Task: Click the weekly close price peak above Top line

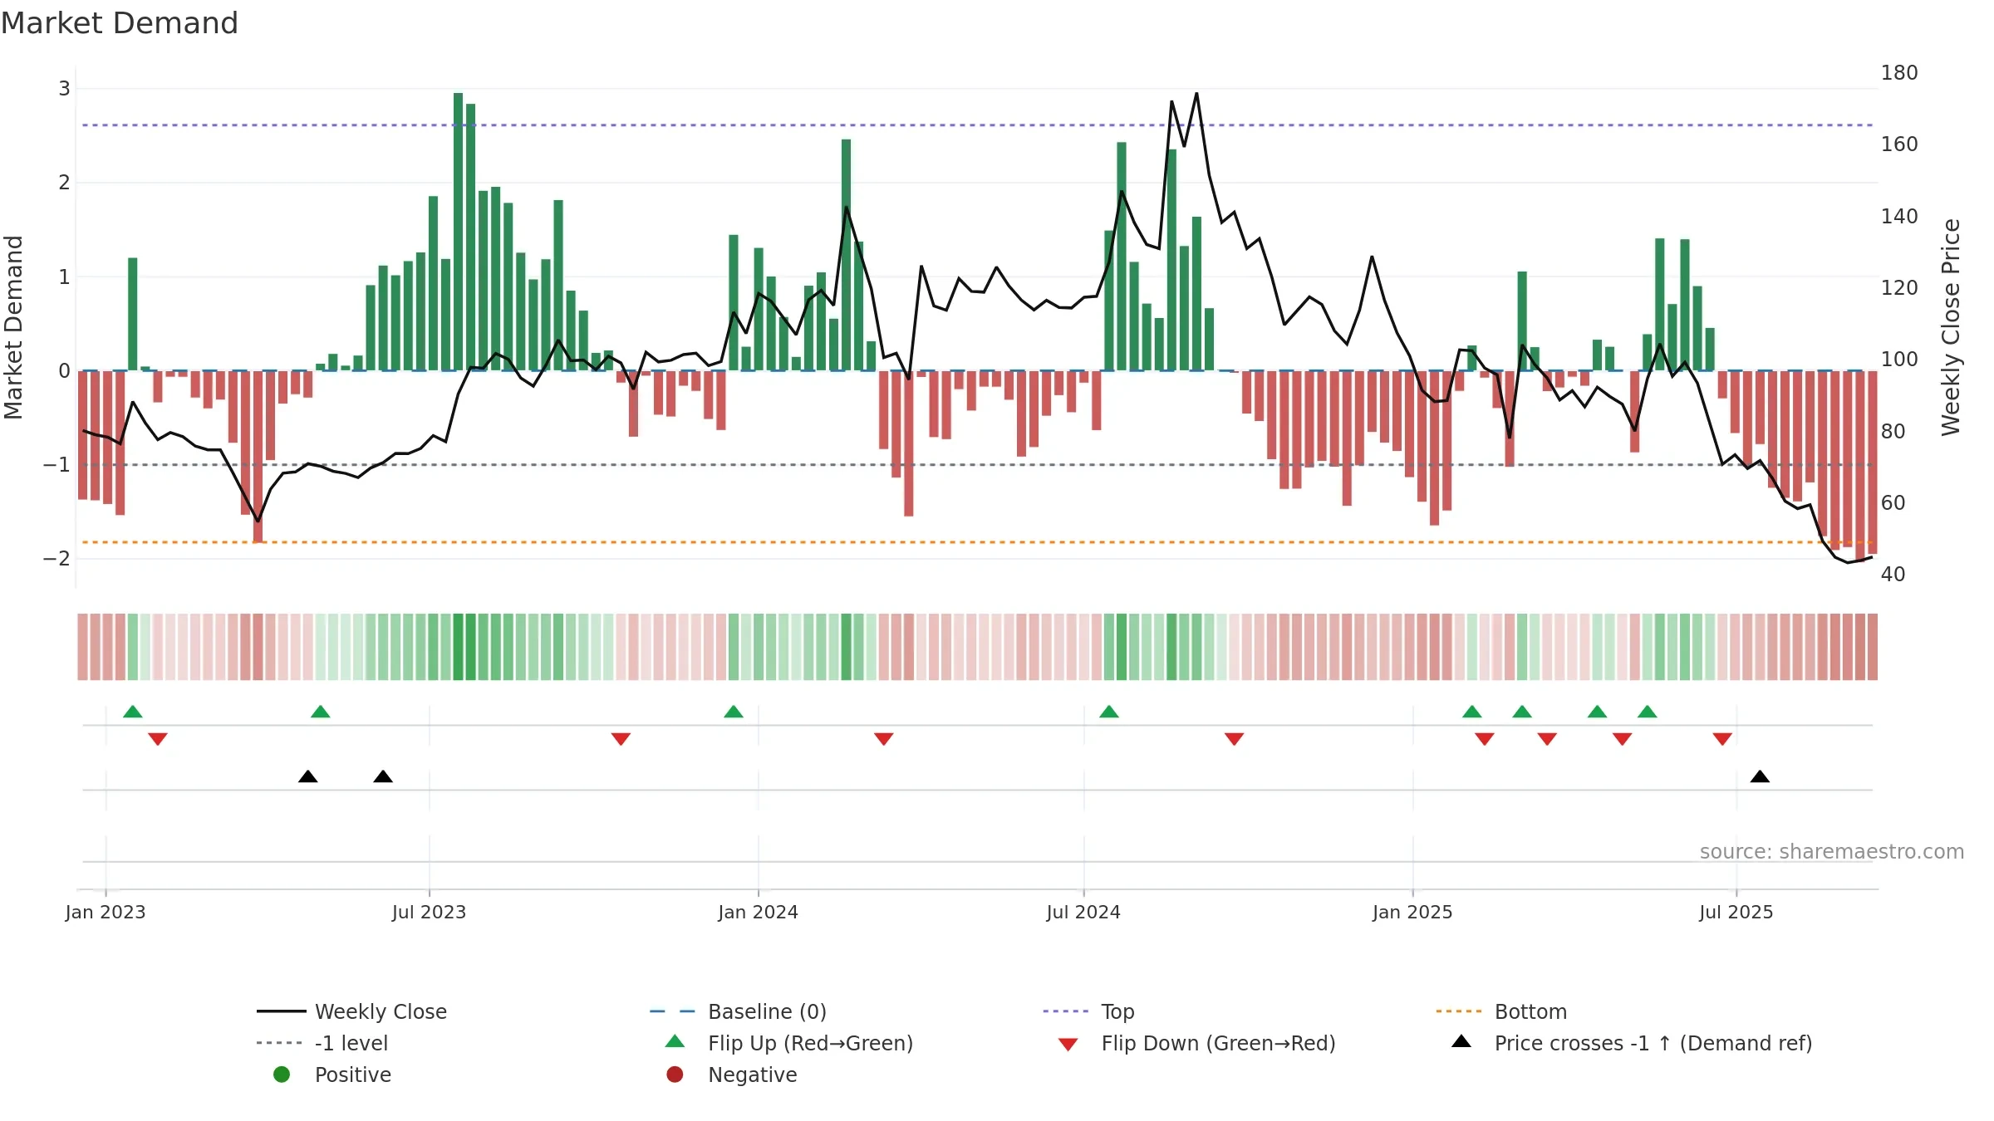Action: tap(1196, 94)
